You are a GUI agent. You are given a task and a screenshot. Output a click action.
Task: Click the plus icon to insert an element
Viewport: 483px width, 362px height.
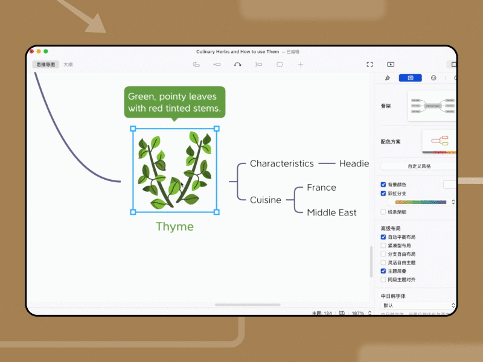[x=300, y=65]
